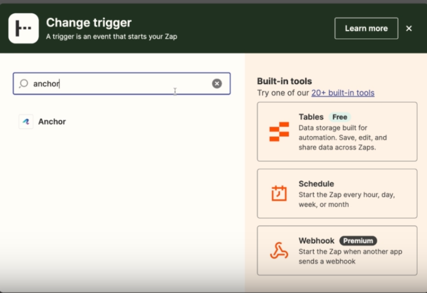Image resolution: width=427 pixels, height=293 pixels.
Task: Click the trigger step icon in header
Action: [x=23, y=28]
